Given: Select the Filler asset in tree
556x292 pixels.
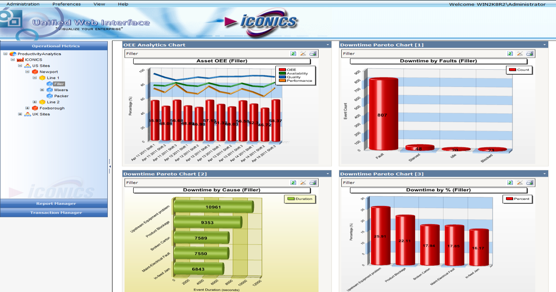Looking at the screenshot, I should 59,84.
